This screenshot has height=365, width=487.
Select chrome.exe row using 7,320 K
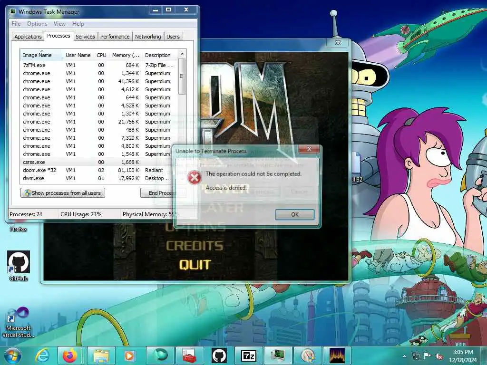[x=99, y=138]
